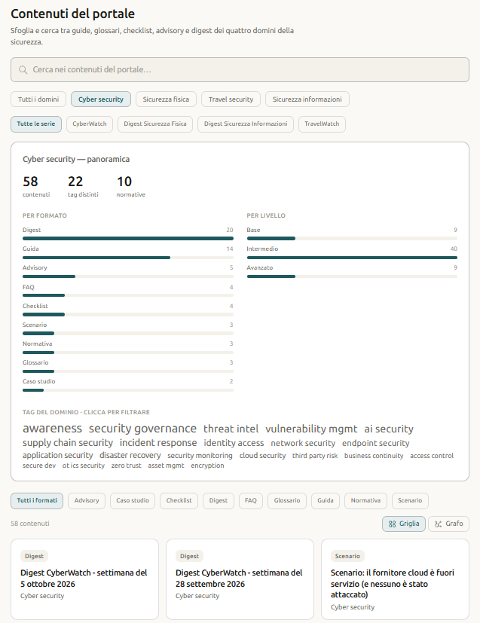This screenshot has height=623, width=480.
Task: Switch to Griglia view
Action: 404,524
